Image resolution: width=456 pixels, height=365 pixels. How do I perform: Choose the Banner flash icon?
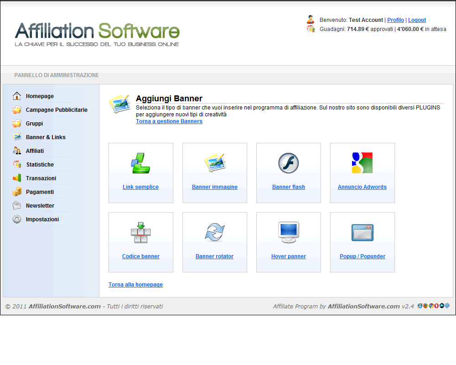click(288, 163)
